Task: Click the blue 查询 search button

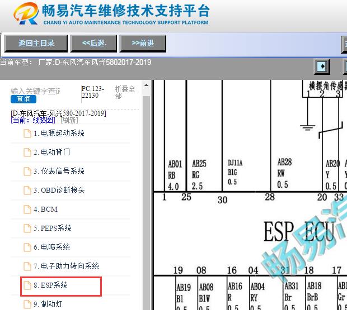Action: click(x=24, y=99)
